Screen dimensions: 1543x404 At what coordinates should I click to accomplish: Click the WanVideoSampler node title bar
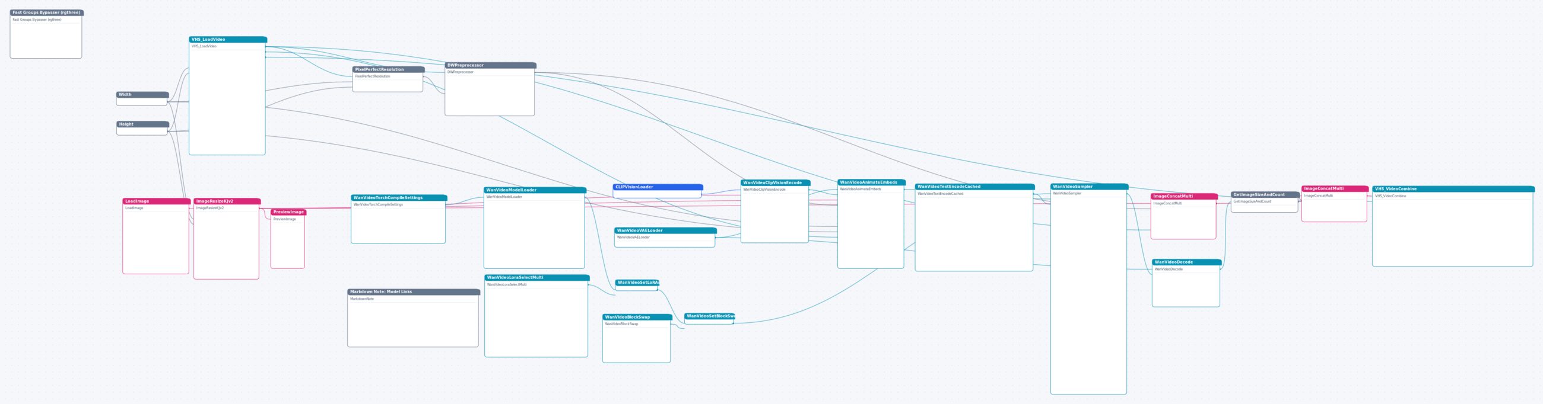pyautogui.click(x=1089, y=187)
